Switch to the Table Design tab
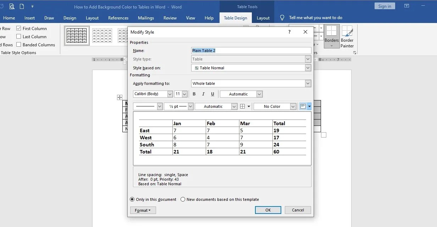437x227 pixels. [236, 18]
